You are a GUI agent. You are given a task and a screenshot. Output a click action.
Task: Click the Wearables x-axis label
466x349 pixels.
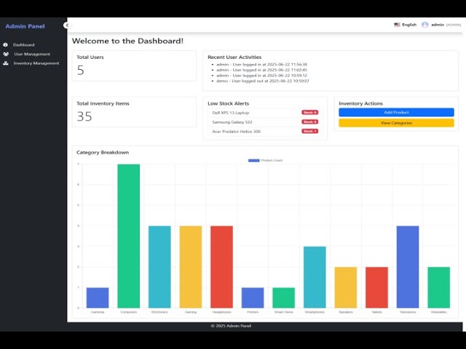click(x=439, y=312)
